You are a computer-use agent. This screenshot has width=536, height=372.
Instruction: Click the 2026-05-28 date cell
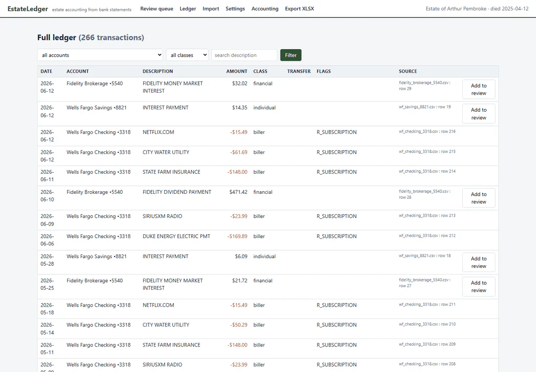[47, 260]
